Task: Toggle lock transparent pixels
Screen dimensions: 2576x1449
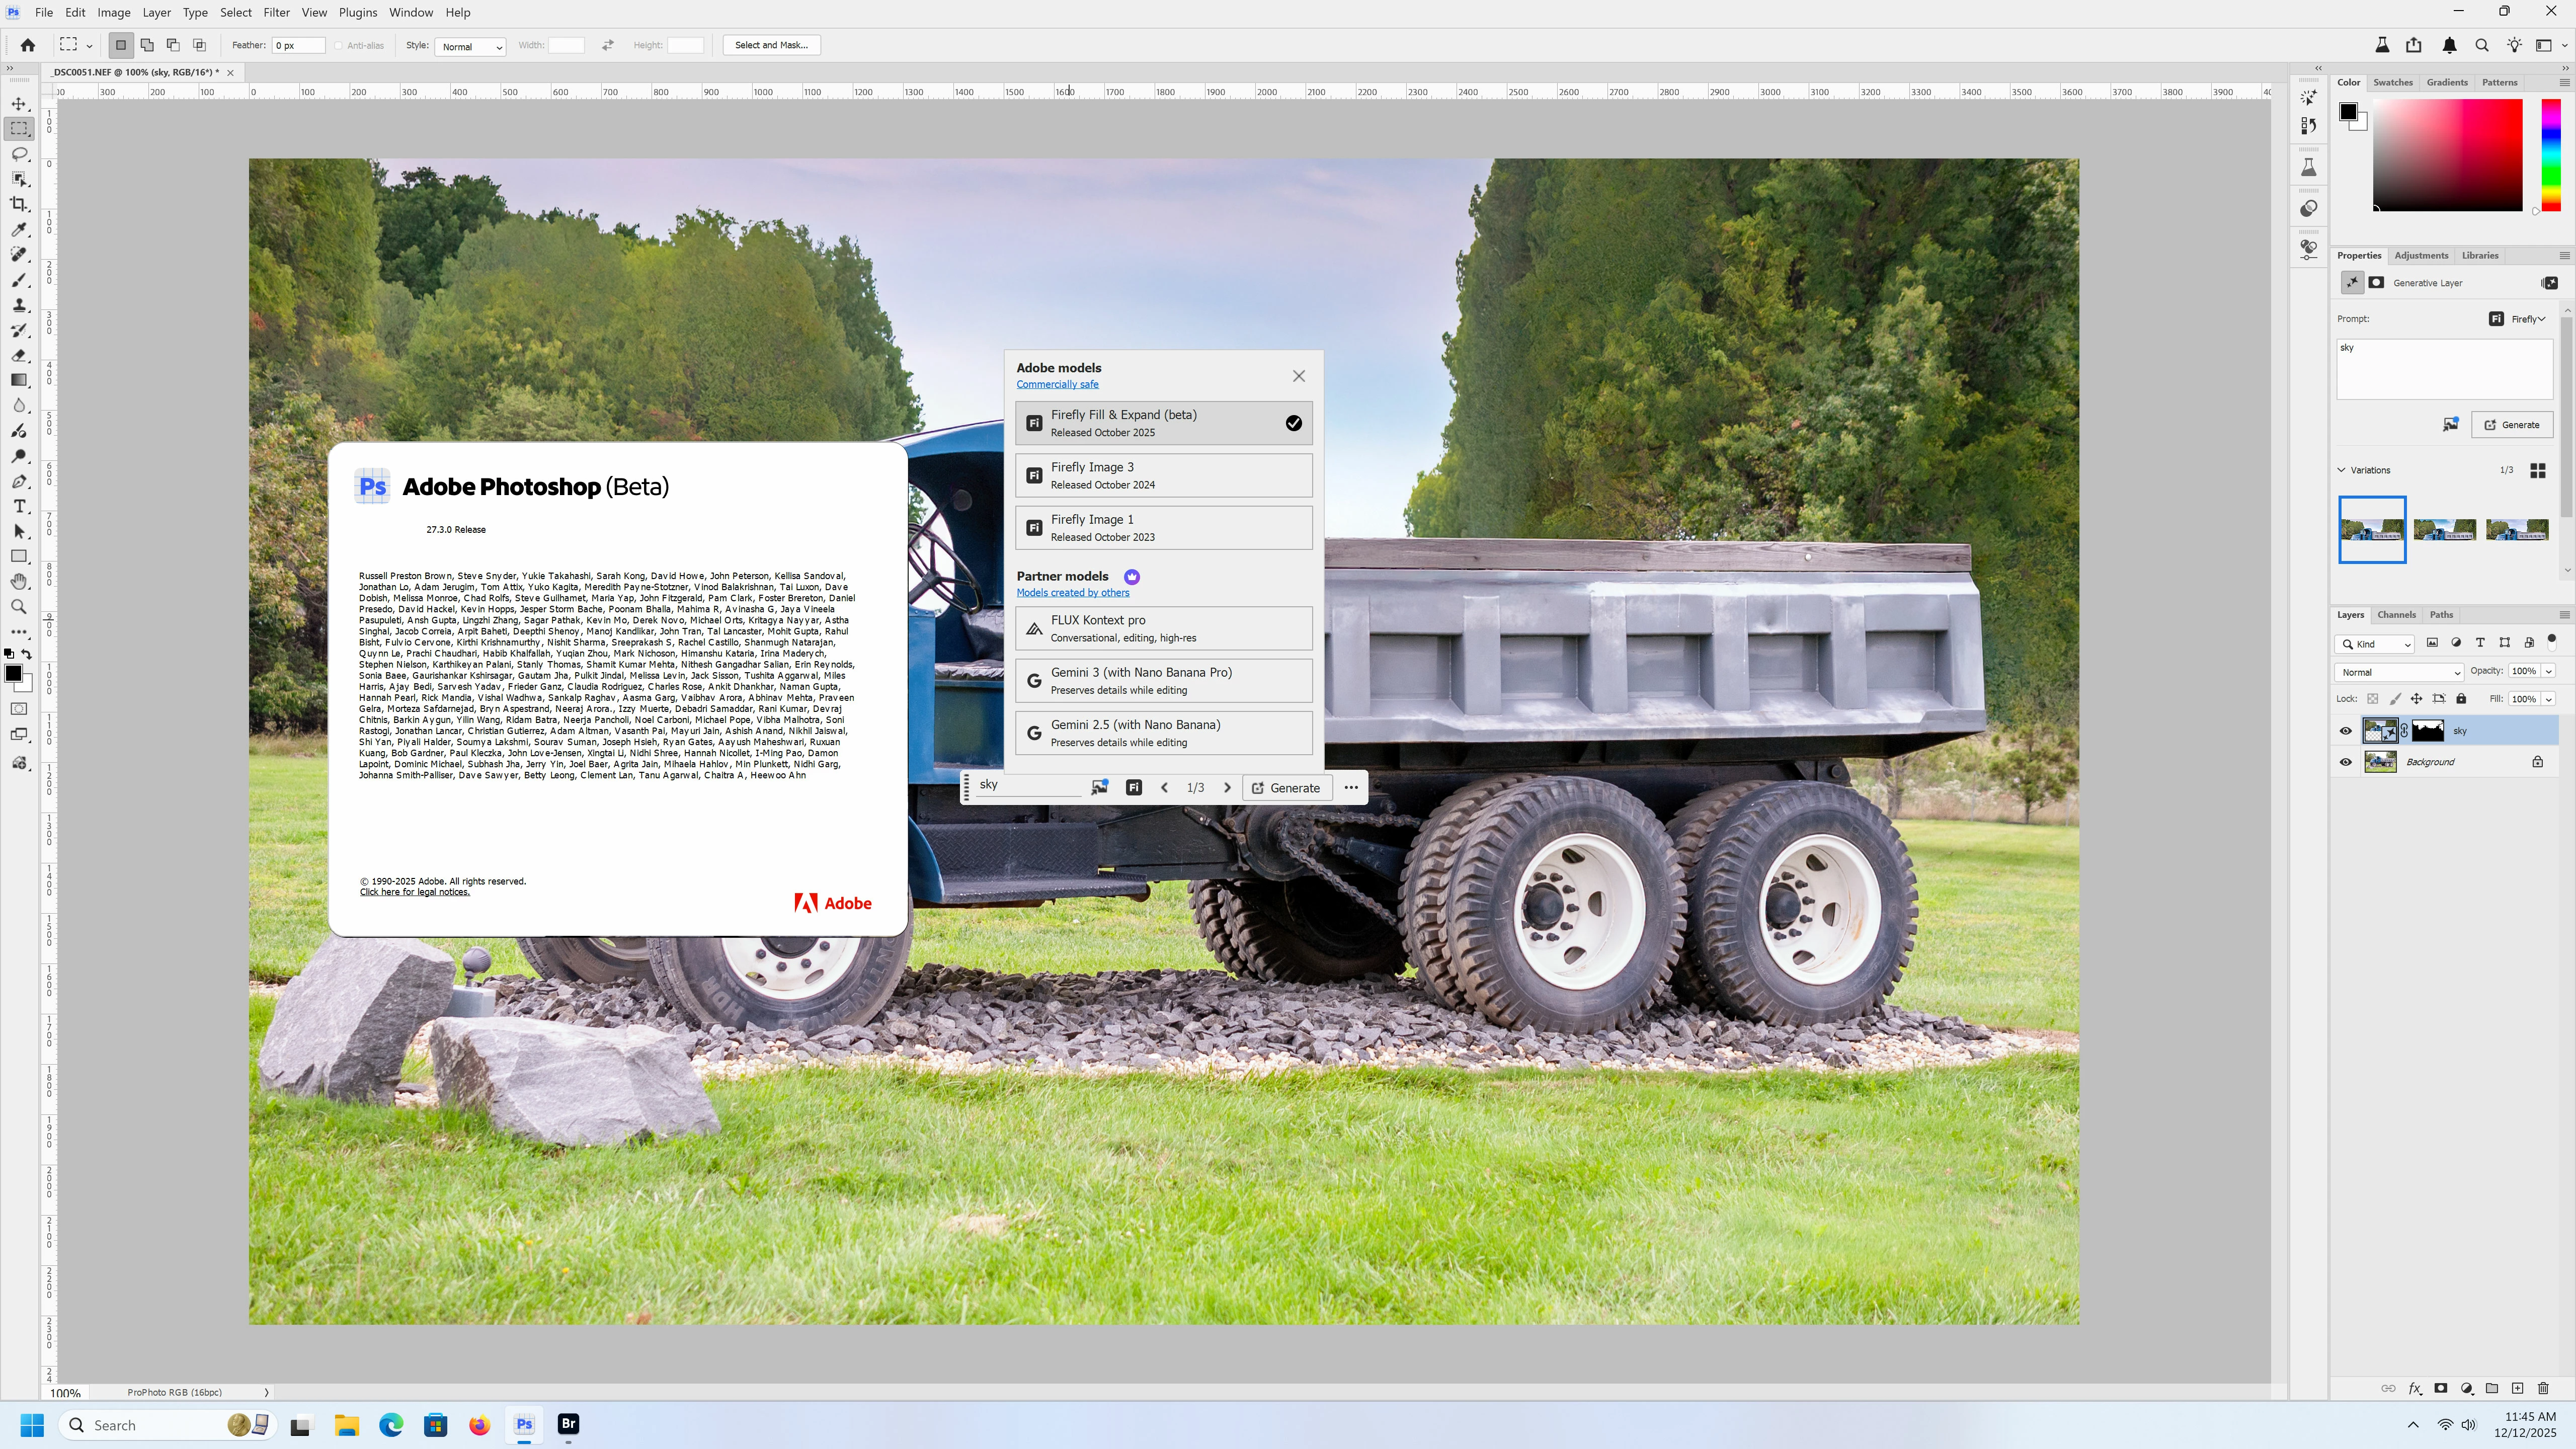Action: pos(2372,699)
